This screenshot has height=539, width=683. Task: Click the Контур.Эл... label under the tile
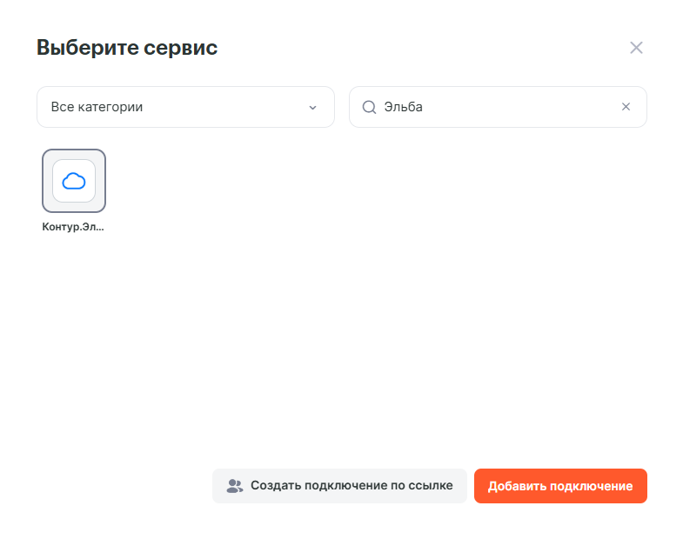click(x=73, y=227)
